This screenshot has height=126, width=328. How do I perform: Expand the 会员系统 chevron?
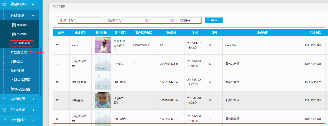(x=34, y=109)
